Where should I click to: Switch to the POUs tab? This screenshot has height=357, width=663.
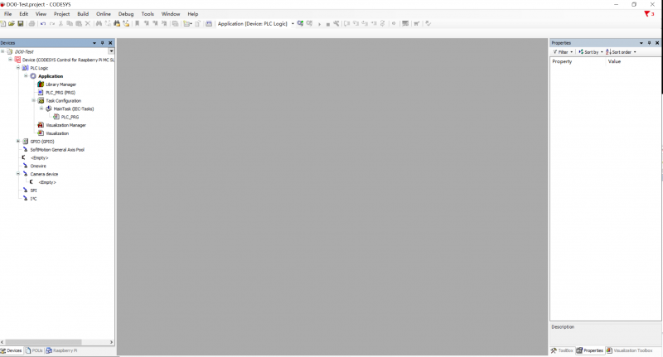35,351
